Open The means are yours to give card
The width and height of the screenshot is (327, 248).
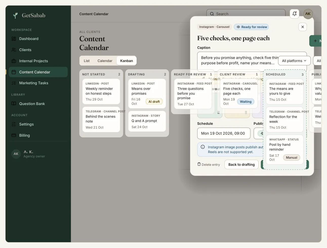tap(285, 92)
